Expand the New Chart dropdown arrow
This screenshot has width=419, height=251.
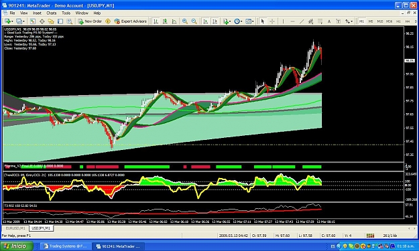tap(12, 21)
